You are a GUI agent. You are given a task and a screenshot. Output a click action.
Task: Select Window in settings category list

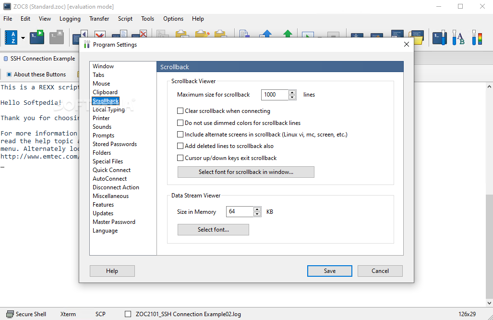coord(103,66)
